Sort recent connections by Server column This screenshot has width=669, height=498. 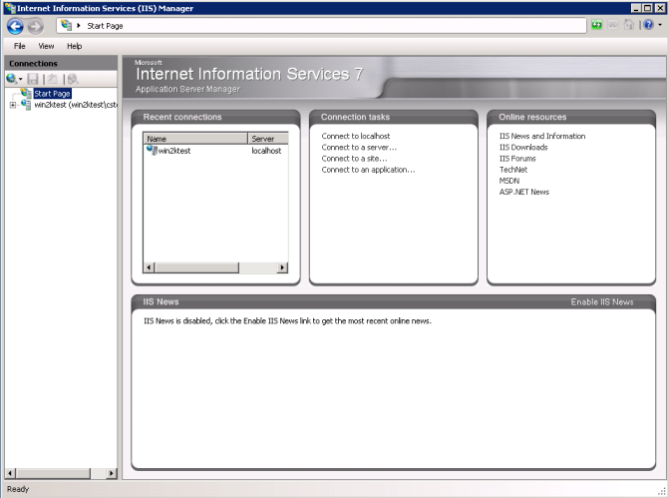(268, 139)
